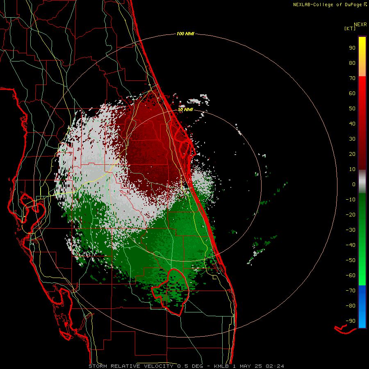Image resolution: width=369 pixels, height=369 pixels.
Task: Select the -10 knot scale label
Action: (x=351, y=200)
